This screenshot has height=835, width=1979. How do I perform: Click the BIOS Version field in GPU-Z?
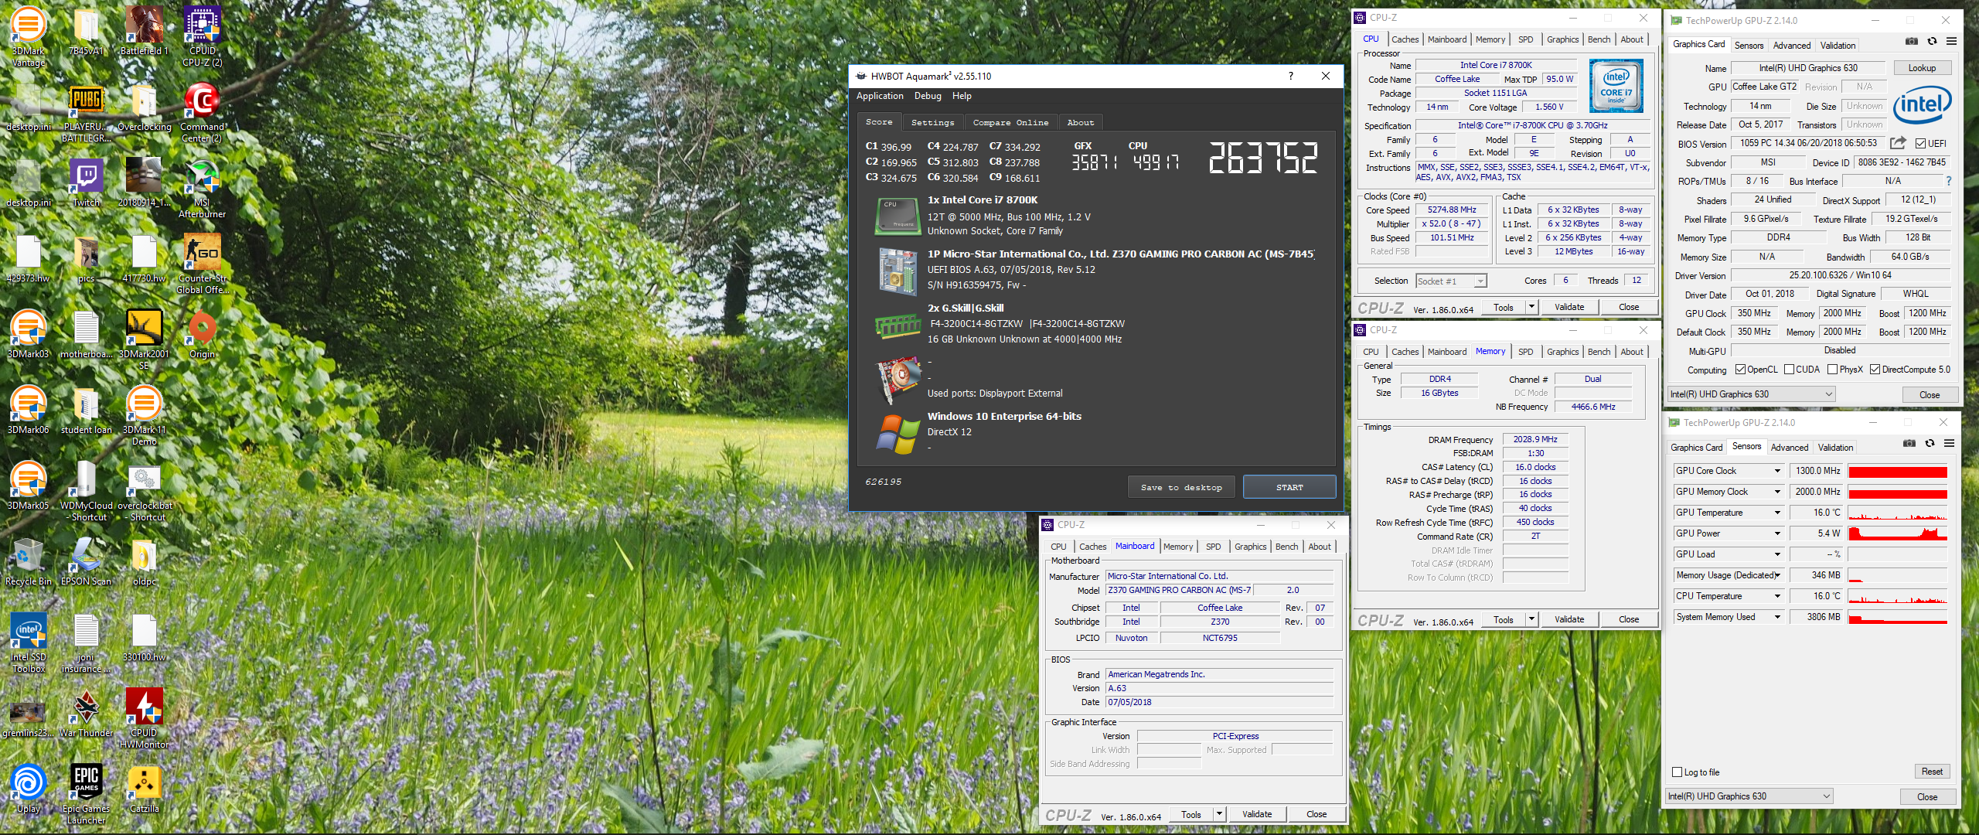(x=1808, y=143)
